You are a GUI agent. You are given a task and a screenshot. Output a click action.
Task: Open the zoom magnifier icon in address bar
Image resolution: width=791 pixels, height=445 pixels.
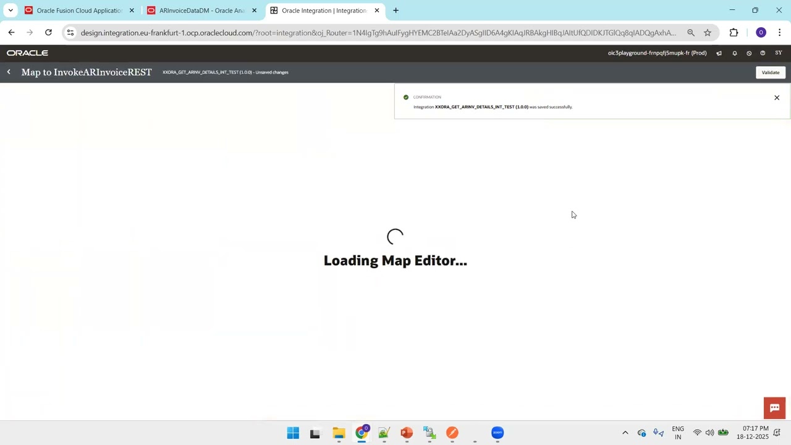[691, 33]
